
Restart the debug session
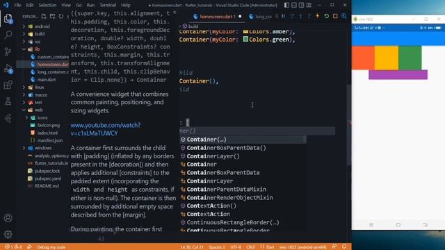(326, 16)
